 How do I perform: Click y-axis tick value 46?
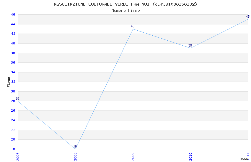[x=13, y=15]
